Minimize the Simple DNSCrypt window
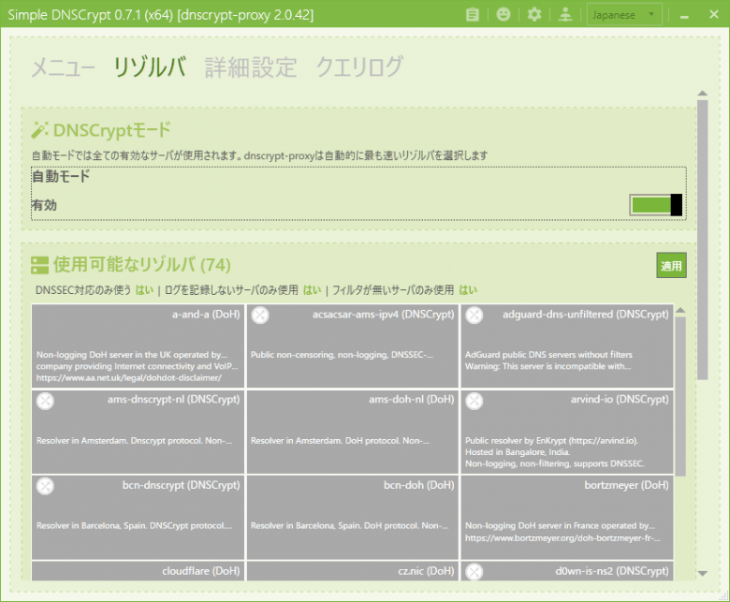Screen dimensions: 730x602 point(684,15)
